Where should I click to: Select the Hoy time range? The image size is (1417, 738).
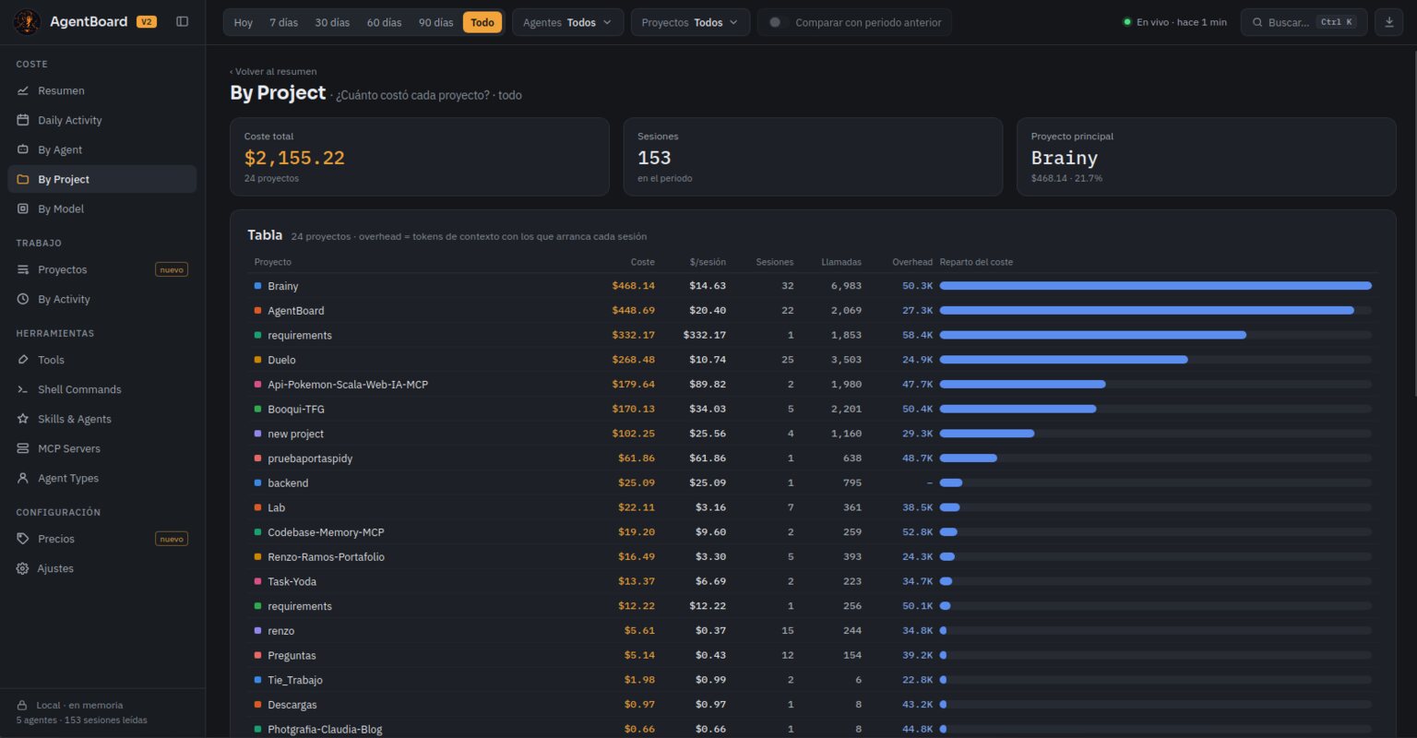point(244,22)
